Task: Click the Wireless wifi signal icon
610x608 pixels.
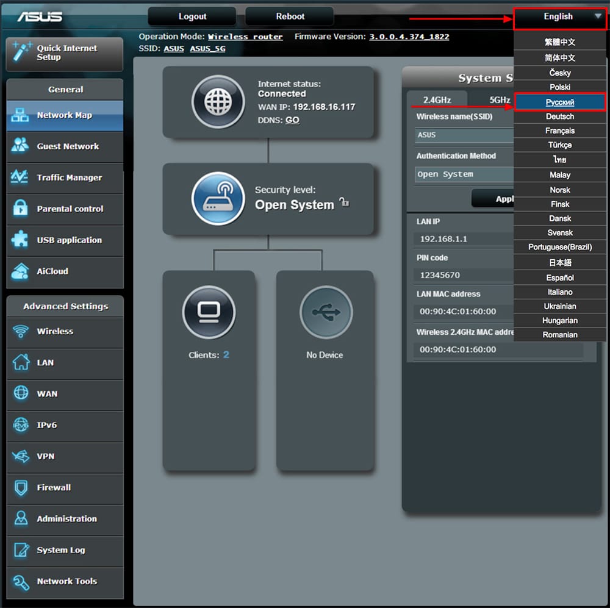Action: point(21,331)
